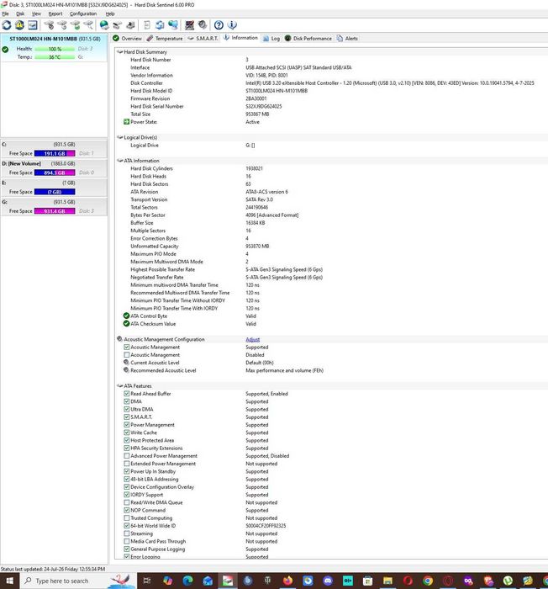Click the blue info "i" toolbar icon
Viewport: 548px width, 589px height.
(232, 25)
